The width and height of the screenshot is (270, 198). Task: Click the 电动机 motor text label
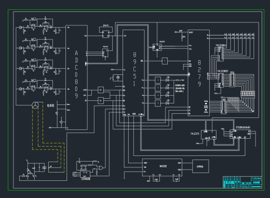(50, 105)
